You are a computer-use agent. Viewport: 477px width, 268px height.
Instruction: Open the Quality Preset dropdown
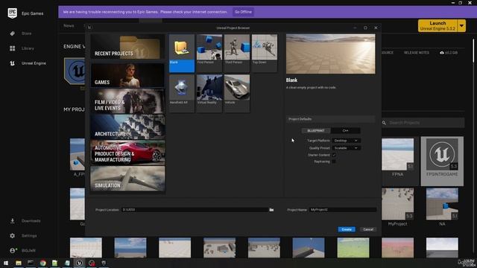[x=346, y=148]
